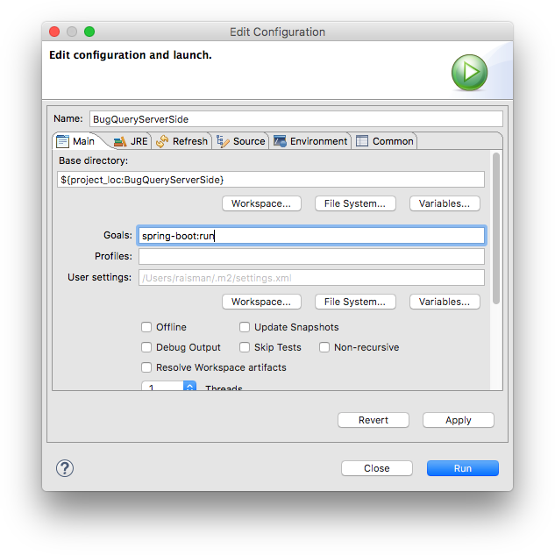Switch to the Refresh tab
Image resolution: width=555 pixels, height=555 pixels.
182,141
